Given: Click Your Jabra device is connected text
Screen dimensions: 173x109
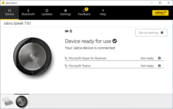Looking at the screenshot, I should [x=90, y=48].
